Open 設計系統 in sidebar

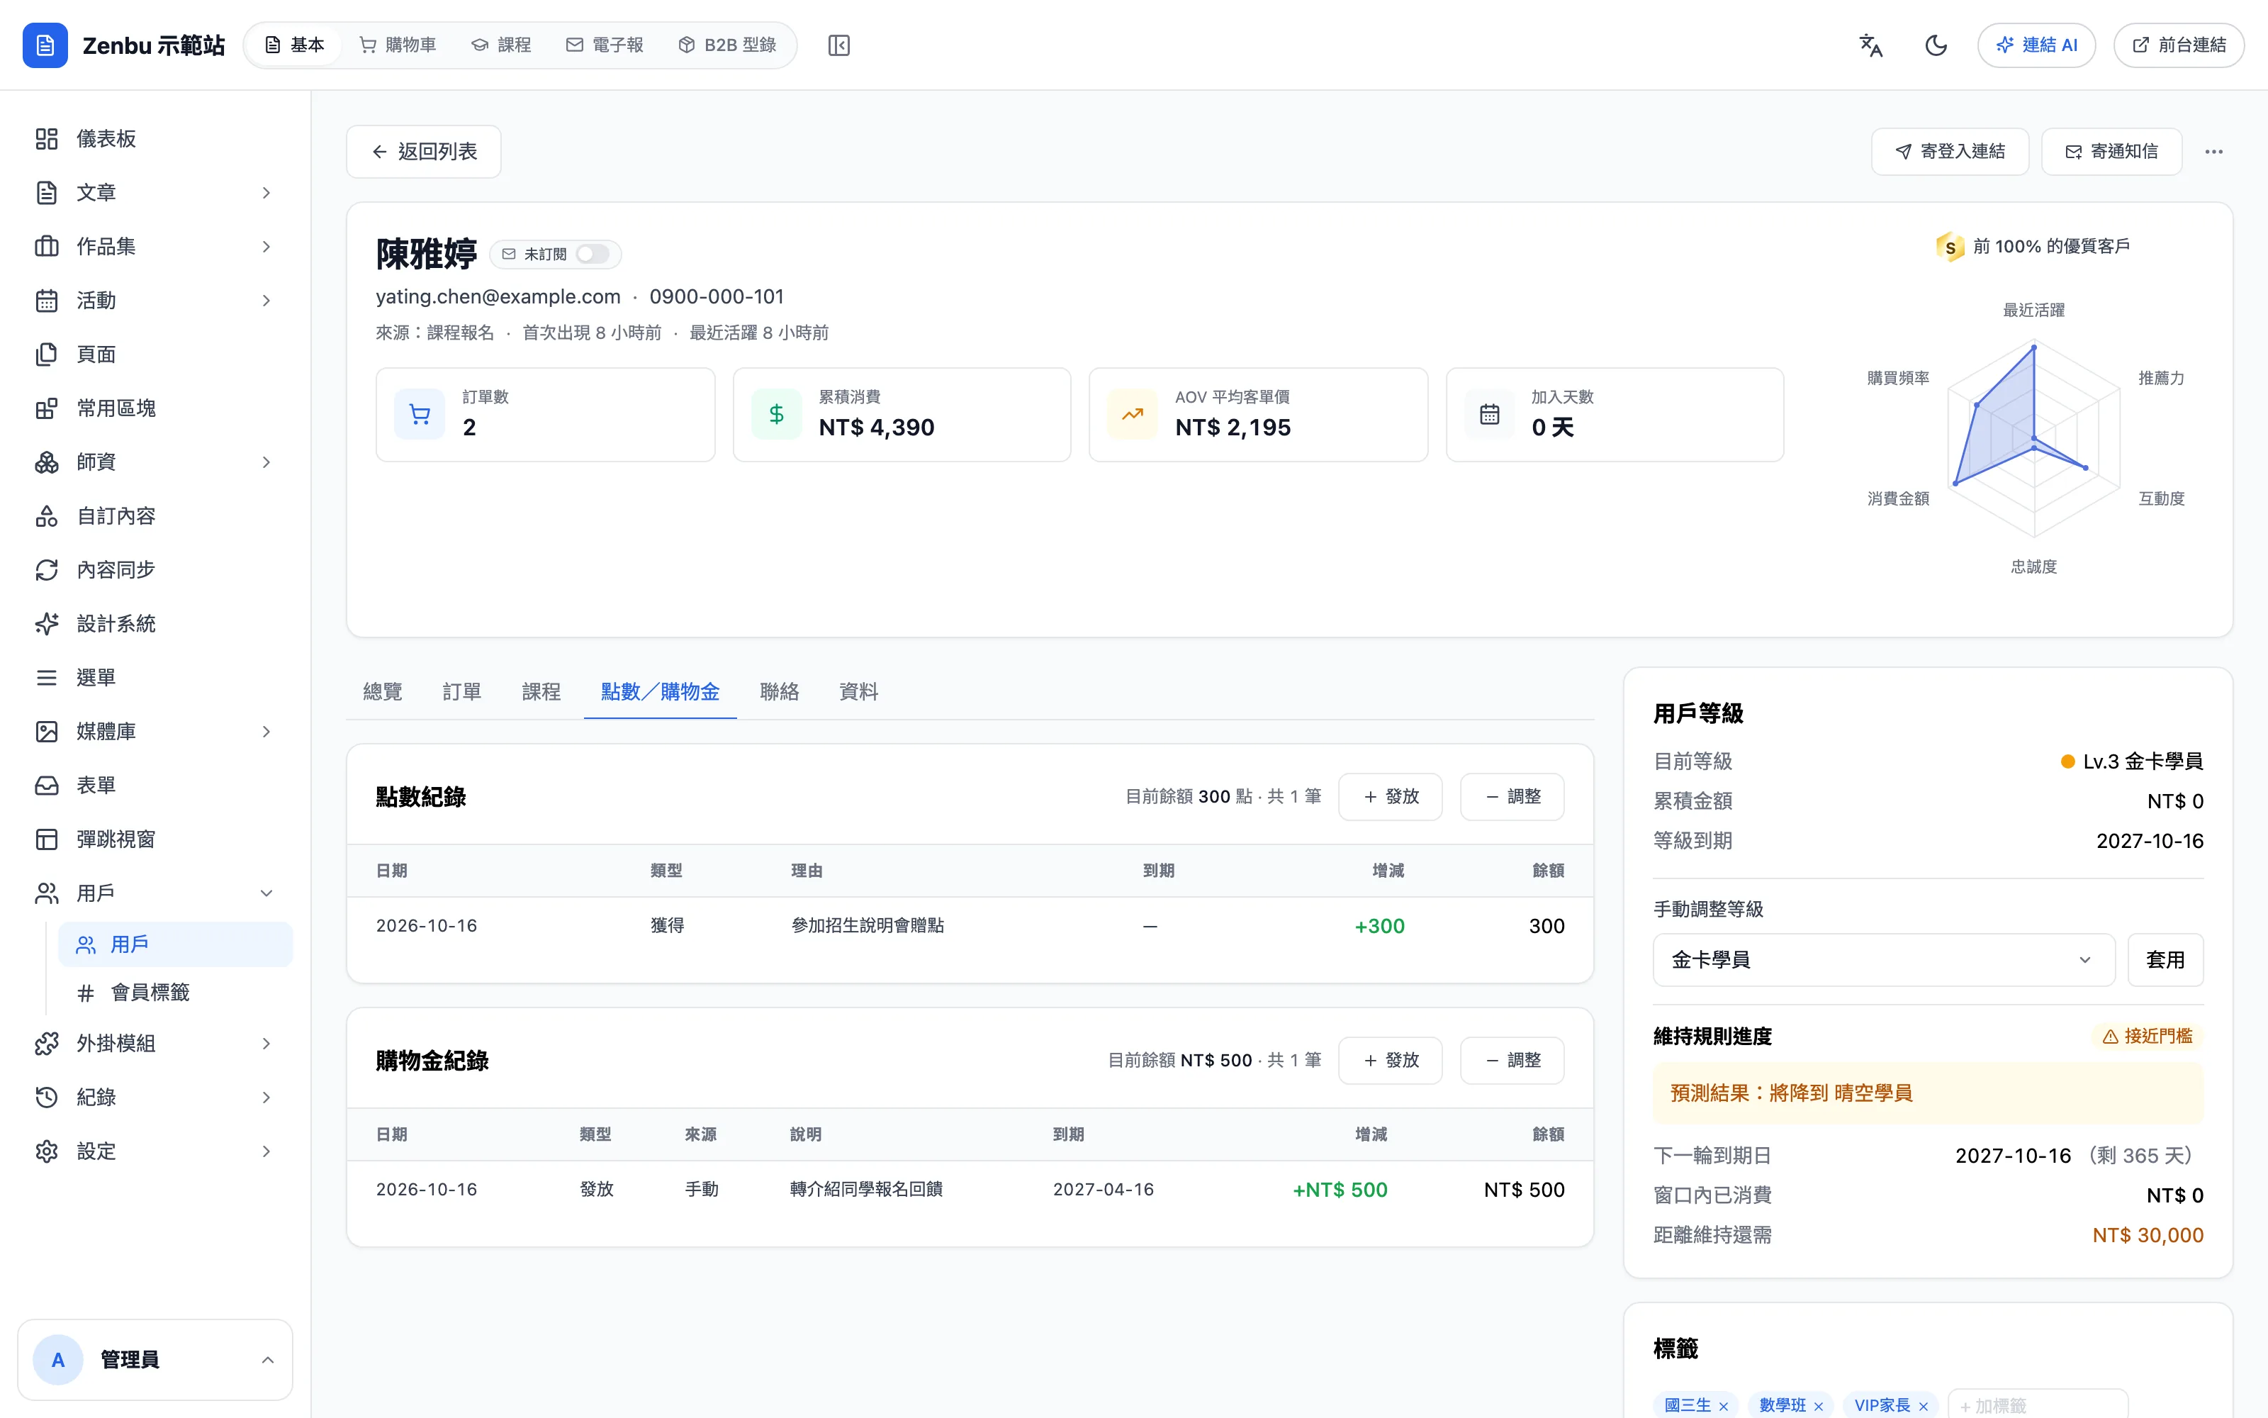(x=155, y=624)
